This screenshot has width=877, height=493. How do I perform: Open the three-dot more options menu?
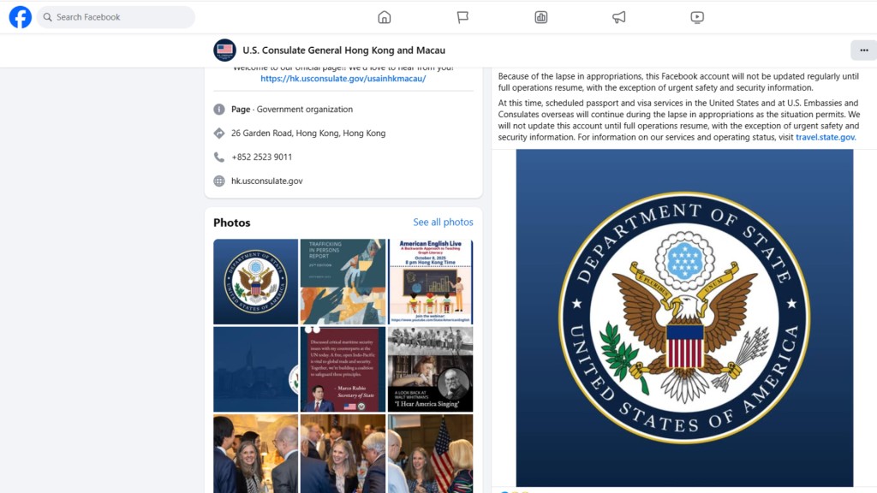tap(863, 50)
